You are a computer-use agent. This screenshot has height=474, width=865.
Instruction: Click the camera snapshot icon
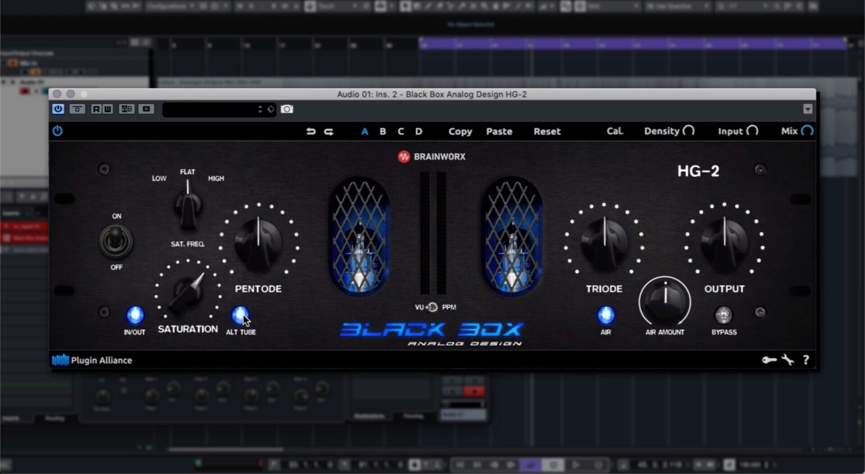click(x=287, y=109)
